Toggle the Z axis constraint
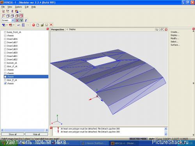Screen dimensions: 195x146 [26, 20]
